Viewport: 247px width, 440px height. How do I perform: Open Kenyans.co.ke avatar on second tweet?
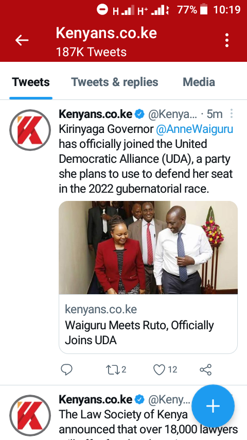click(30, 416)
